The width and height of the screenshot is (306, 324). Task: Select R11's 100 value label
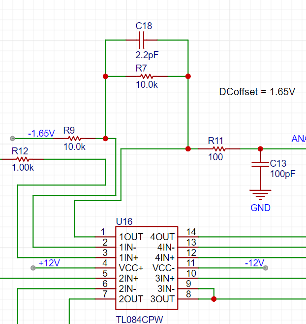[215, 157]
